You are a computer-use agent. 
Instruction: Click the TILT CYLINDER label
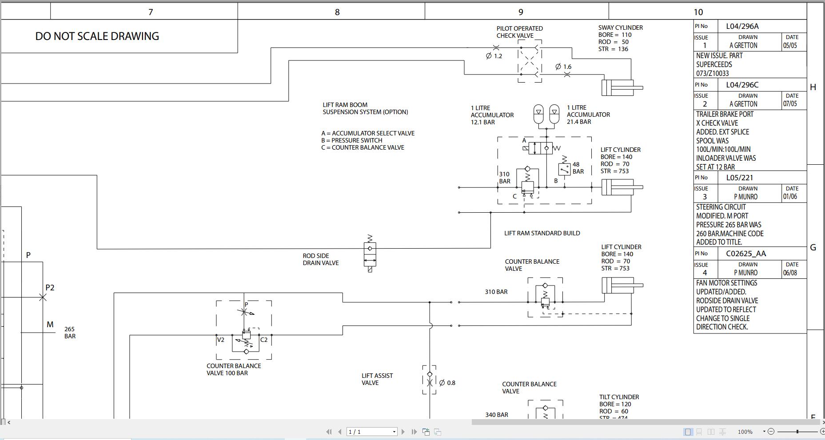click(619, 397)
